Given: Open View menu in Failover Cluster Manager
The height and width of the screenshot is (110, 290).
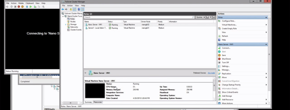Looking at the screenshot, I should click(77, 6).
